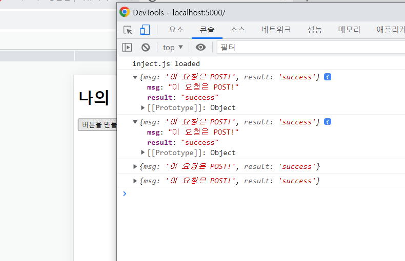Collapse the second logged msg object
The height and width of the screenshot is (261, 405).
point(135,122)
